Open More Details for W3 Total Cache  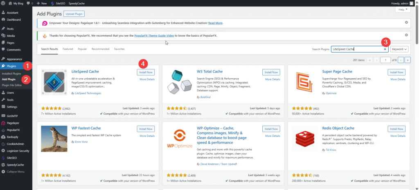[273, 79]
